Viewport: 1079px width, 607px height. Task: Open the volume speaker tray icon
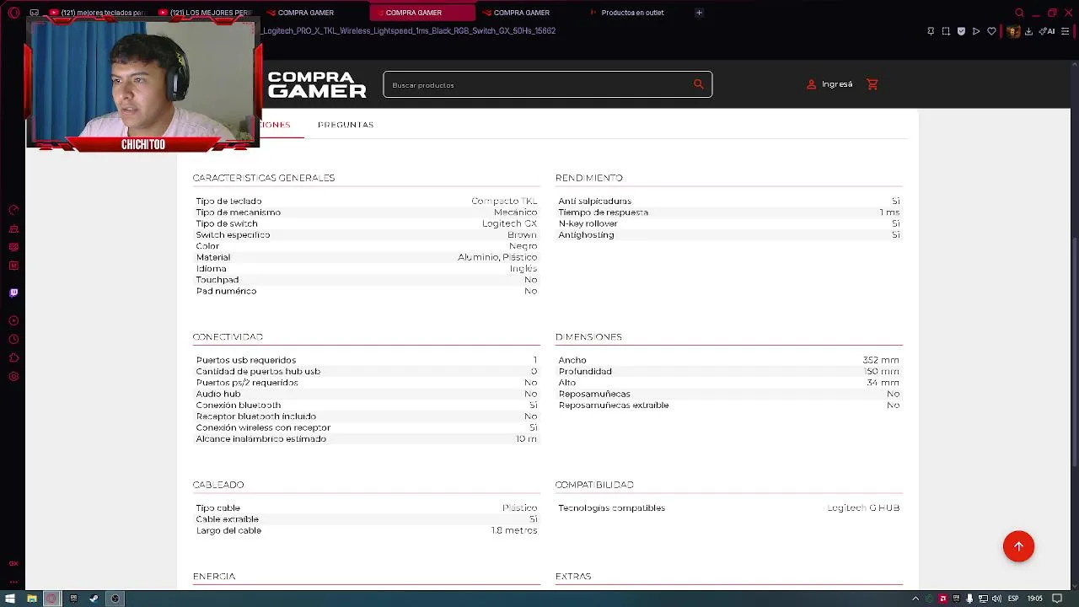[x=996, y=599]
